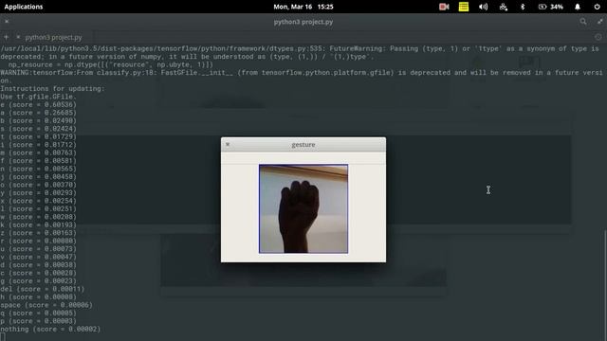The image size is (607, 341).
Task: Open the tab history icon
Action: click(x=598, y=37)
